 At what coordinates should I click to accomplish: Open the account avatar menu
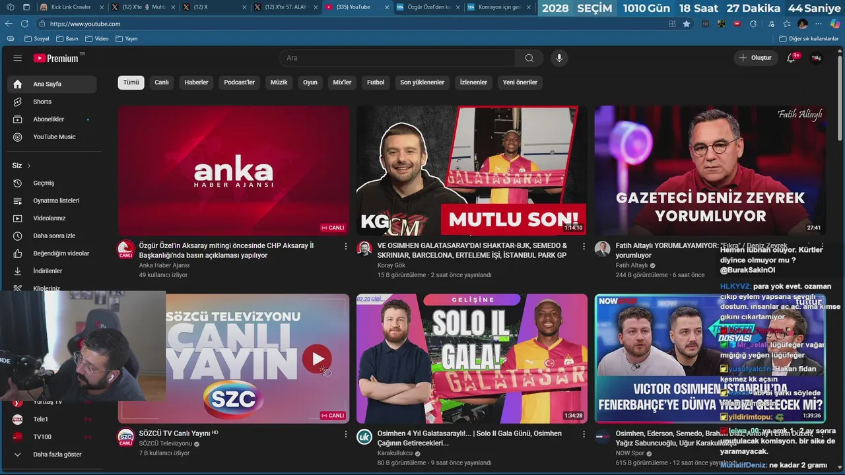tap(817, 58)
